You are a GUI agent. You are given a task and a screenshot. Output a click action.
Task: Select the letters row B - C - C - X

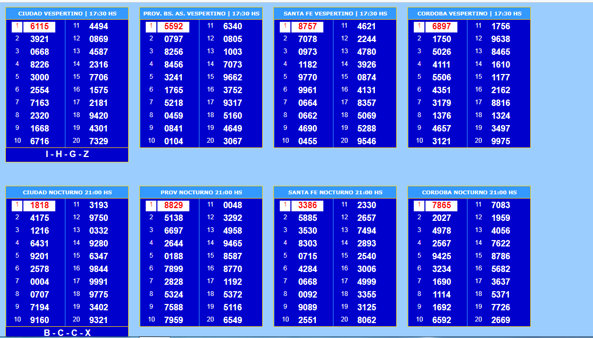(67, 333)
